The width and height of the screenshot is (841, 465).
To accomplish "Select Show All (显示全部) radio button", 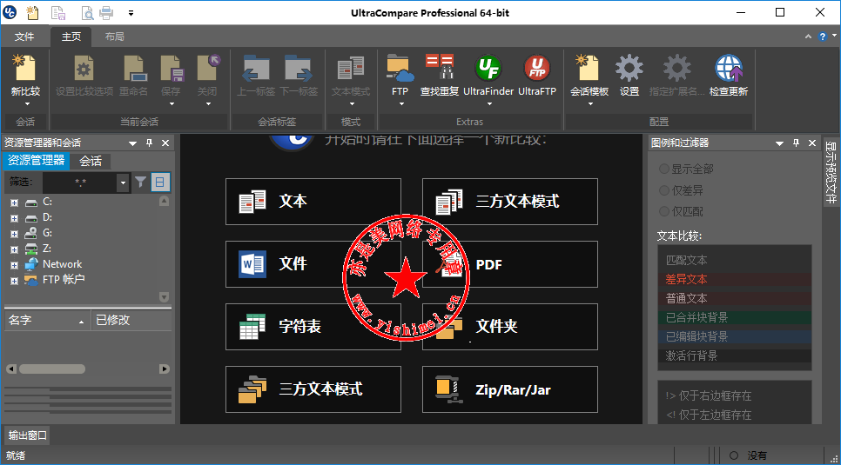I will (x=664, y=169).
